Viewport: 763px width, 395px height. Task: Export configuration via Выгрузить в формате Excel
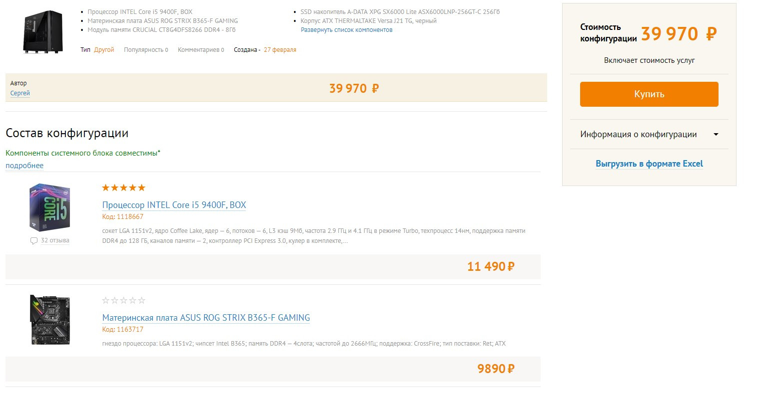pos(649,164)
